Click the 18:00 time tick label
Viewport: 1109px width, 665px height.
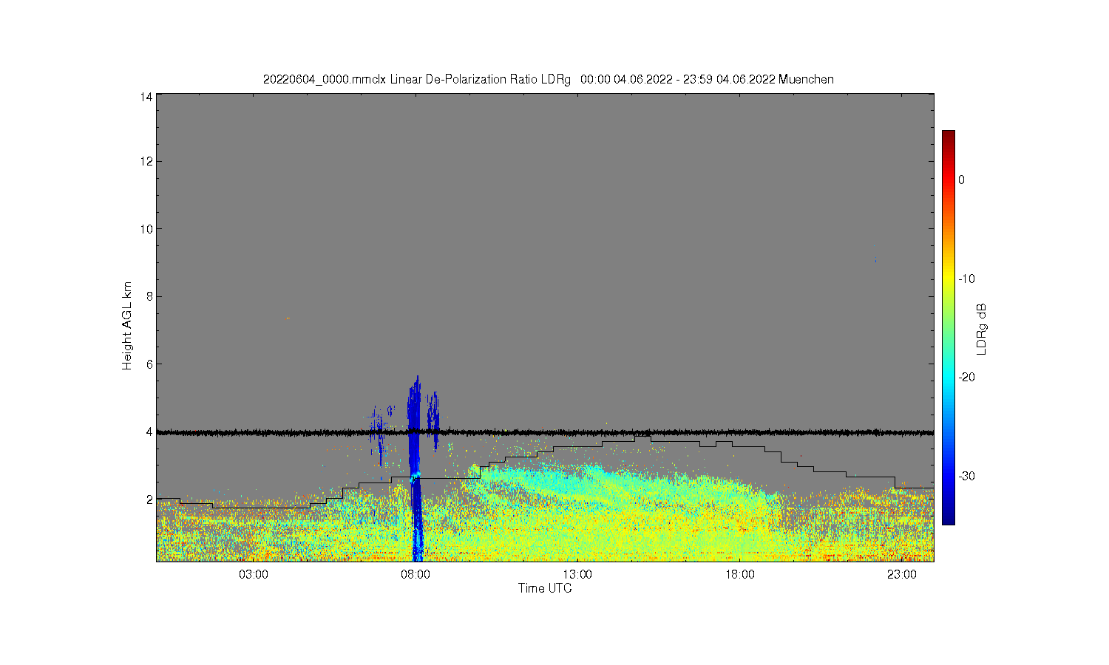pos(739,575)
